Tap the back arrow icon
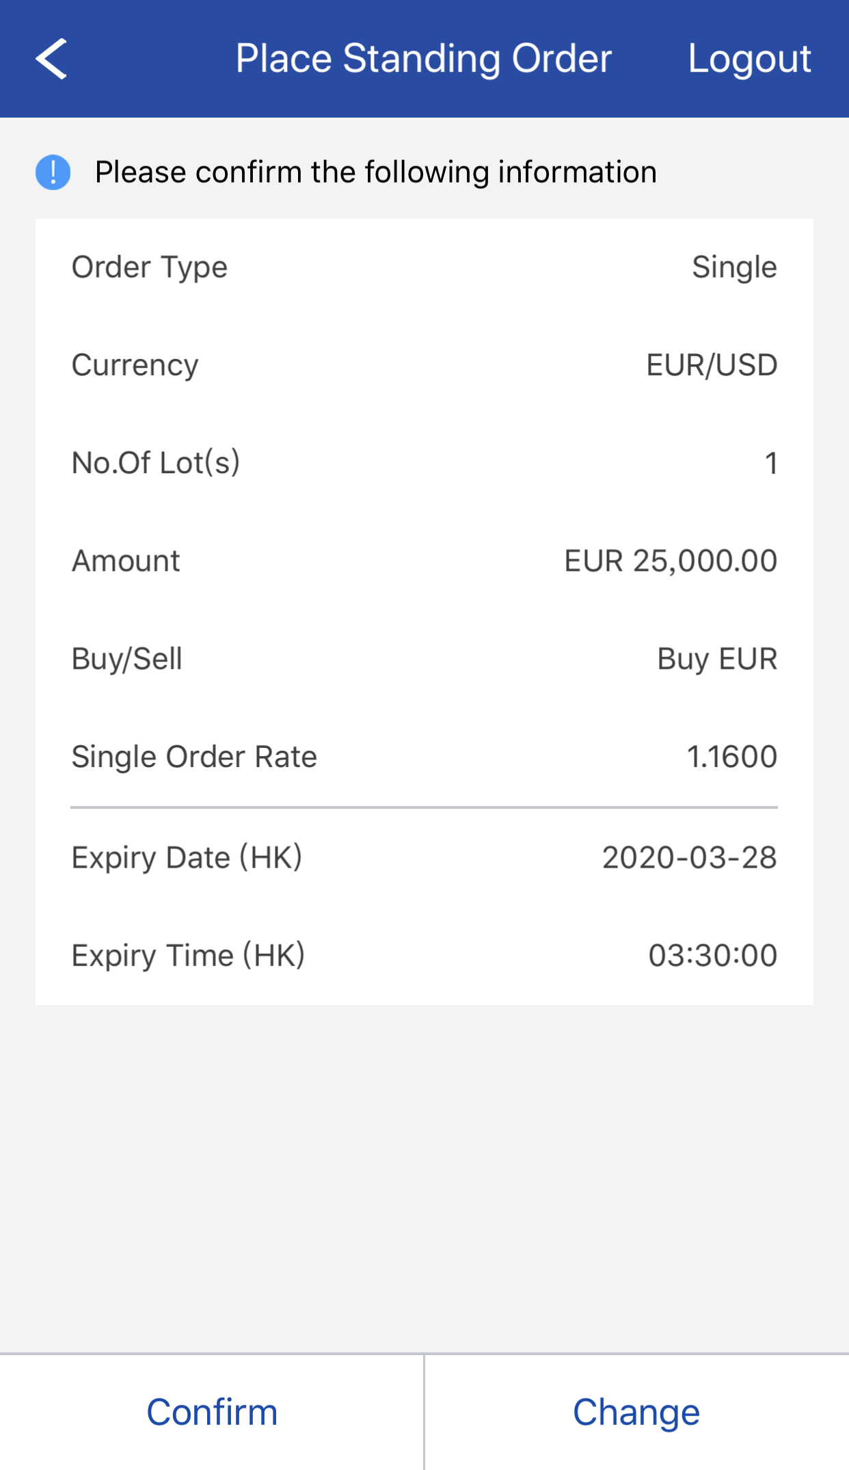The image size is (849, 1470). pos(51,59)
